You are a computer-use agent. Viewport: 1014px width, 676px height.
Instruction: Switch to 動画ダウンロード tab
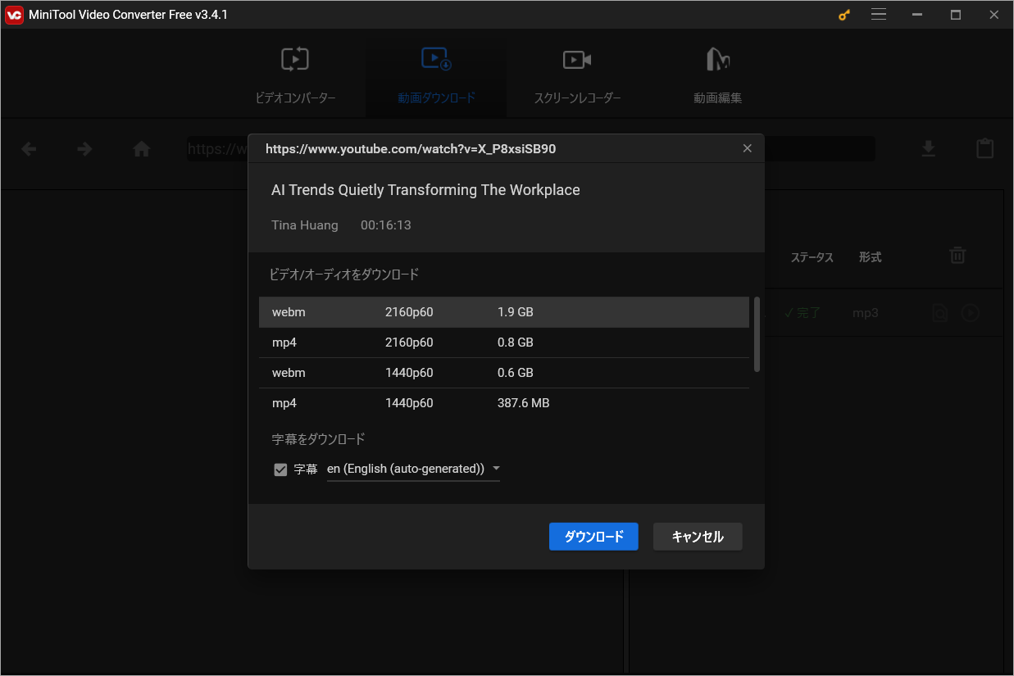coord(436,76)
